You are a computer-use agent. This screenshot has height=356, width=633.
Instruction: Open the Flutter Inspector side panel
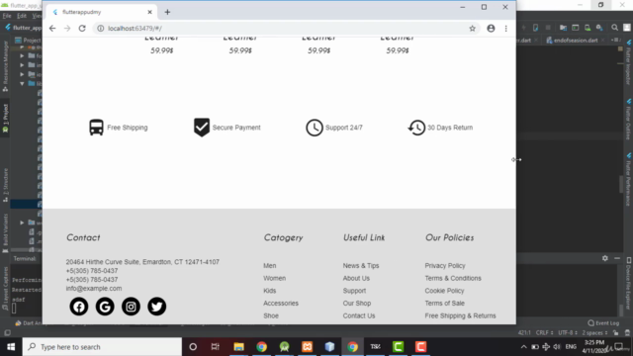pos(629,62)
